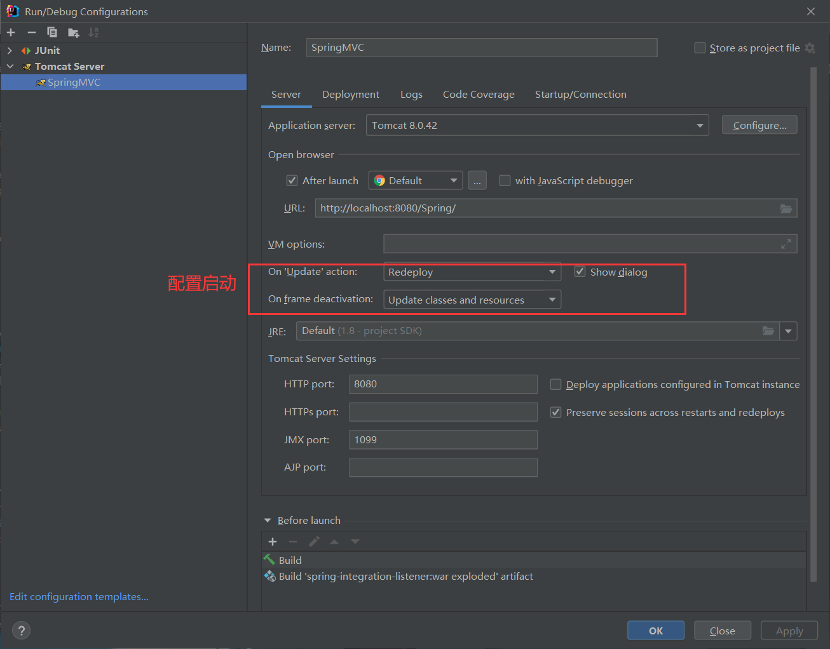Expand VM options field editor

[786, 244]
